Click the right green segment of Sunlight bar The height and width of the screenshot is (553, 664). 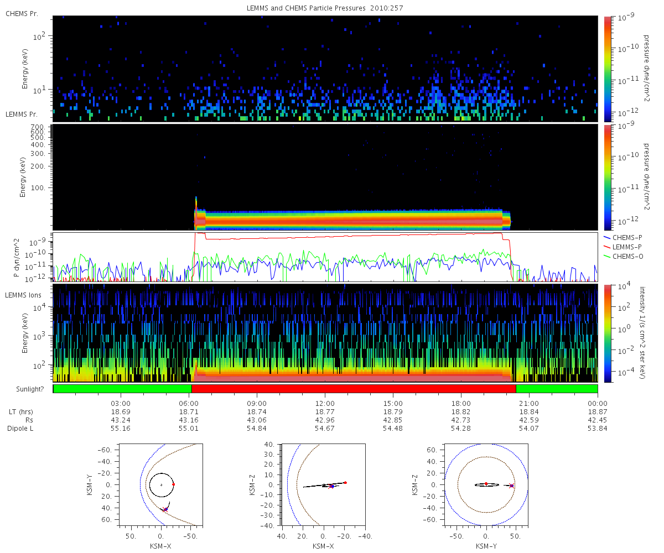[556, 389]
